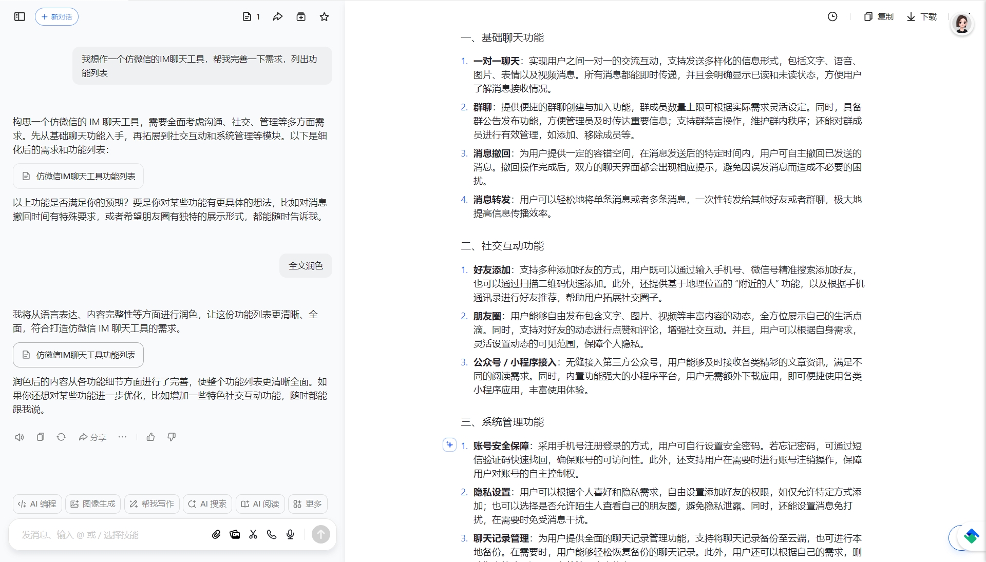Click heading 一、基础聊天功能
986x562 pixels.
[502, 37]
